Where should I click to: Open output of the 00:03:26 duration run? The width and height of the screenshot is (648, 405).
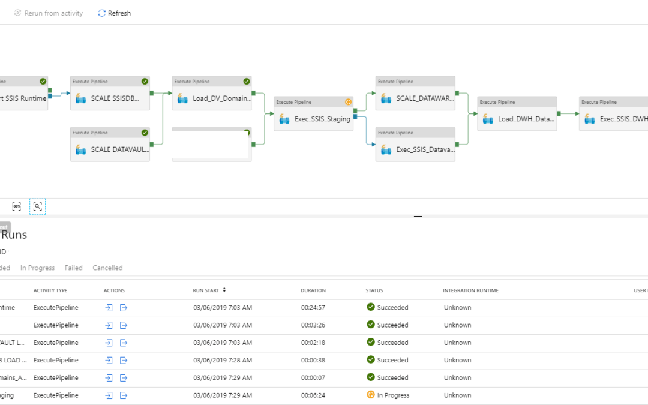click(124, 325)
